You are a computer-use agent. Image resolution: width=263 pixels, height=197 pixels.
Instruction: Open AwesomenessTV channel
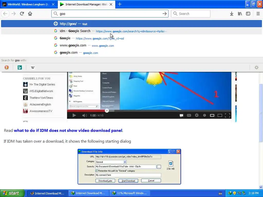[x=38, y=111]
